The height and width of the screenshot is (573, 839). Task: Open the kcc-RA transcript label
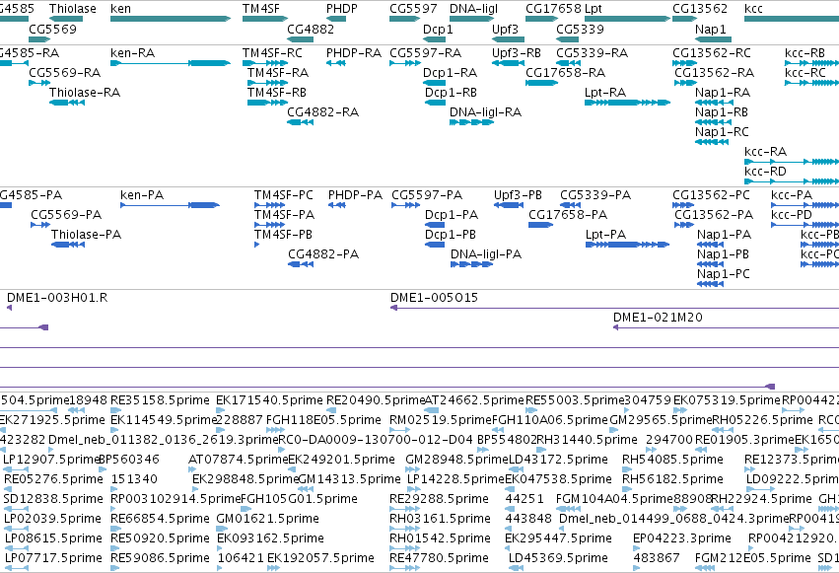tap(765, 152)
